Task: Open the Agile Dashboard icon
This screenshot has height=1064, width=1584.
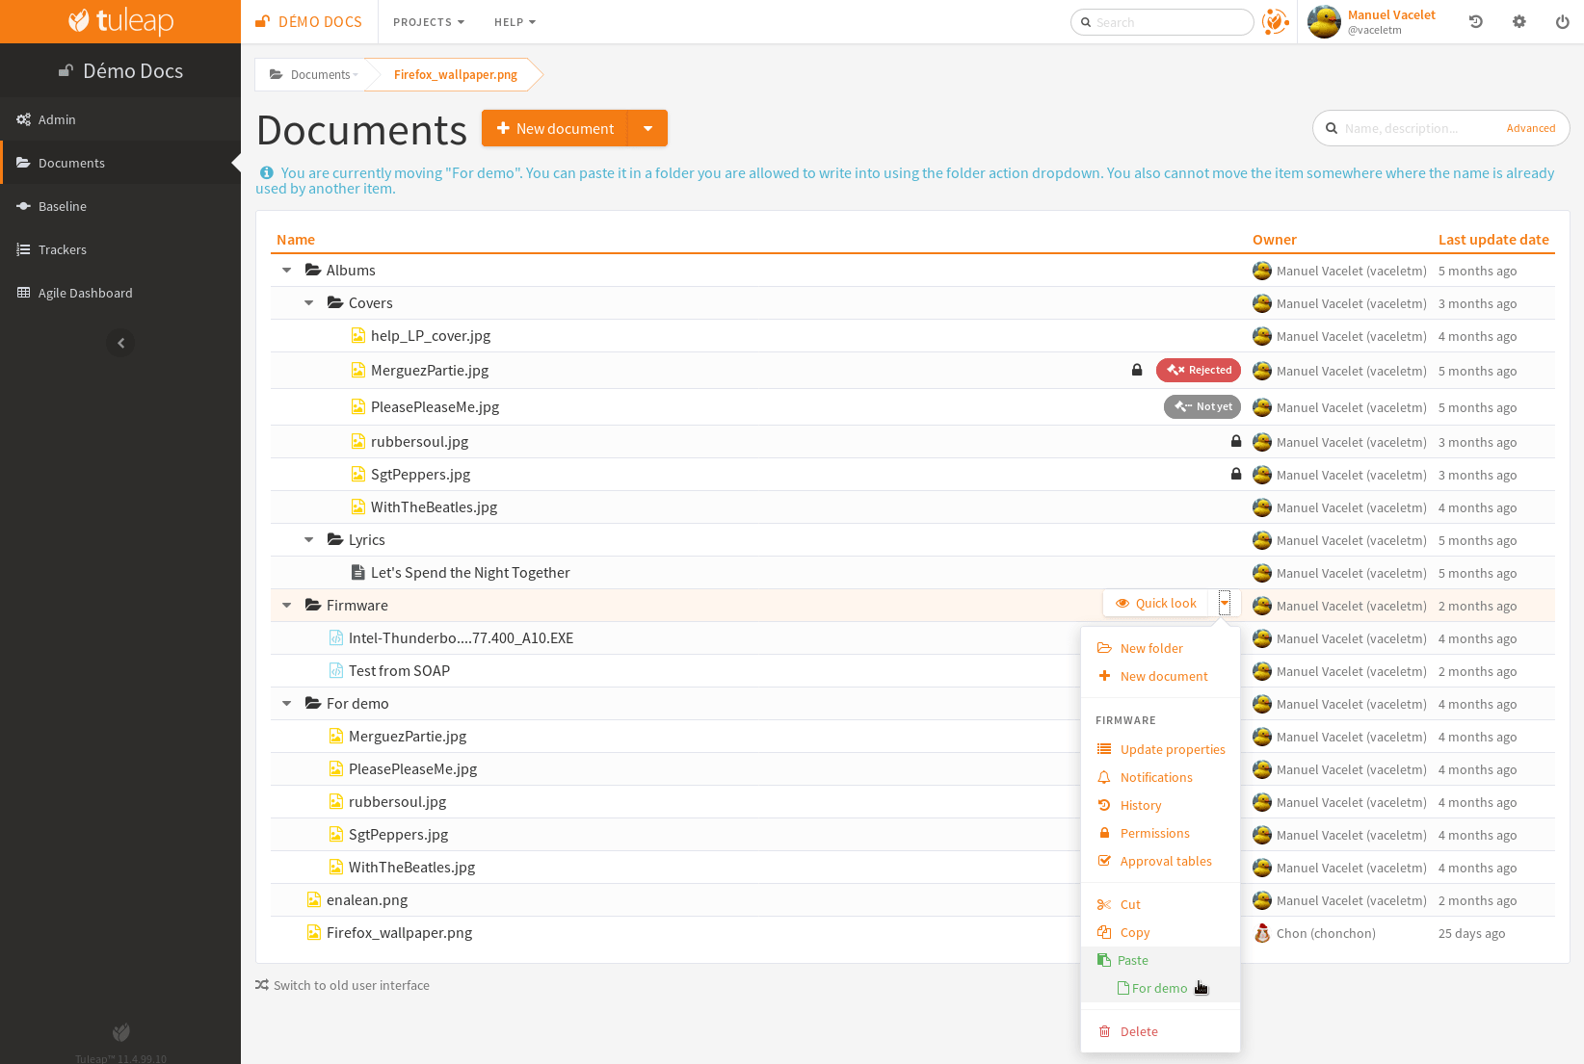Action: [x=23, y=293]
